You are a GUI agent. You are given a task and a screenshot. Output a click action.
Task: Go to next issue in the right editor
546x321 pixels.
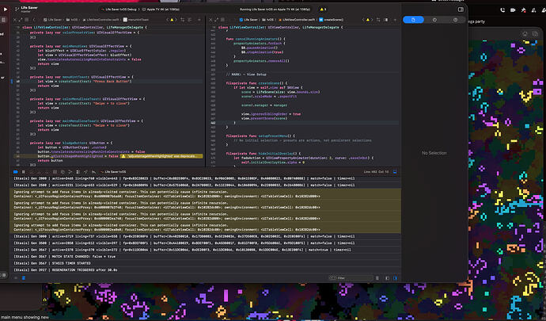[x=372, y=20]
